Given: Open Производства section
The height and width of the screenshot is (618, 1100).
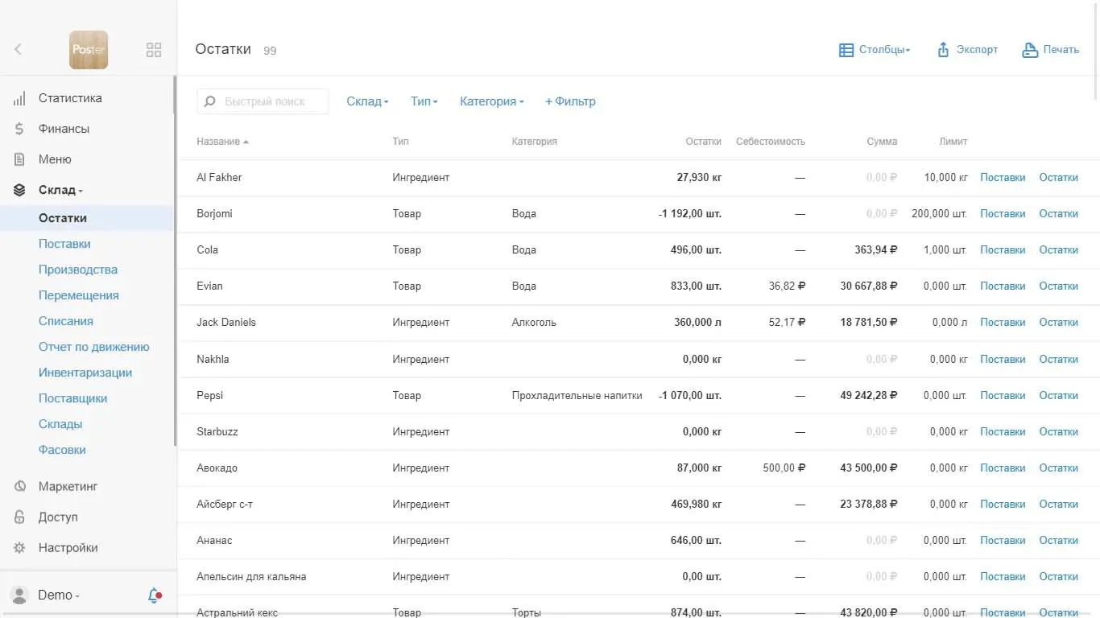Looking at the screenshot, I should tap(78, 270).
